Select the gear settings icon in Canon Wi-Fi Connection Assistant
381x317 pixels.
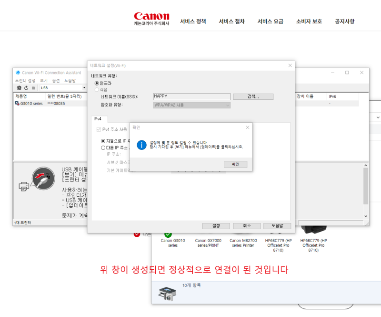point(19,88)
